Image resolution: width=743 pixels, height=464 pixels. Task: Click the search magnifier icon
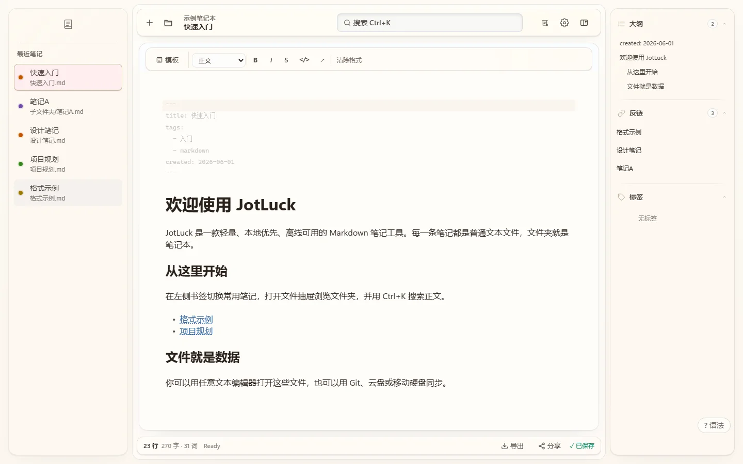(347, 23)
